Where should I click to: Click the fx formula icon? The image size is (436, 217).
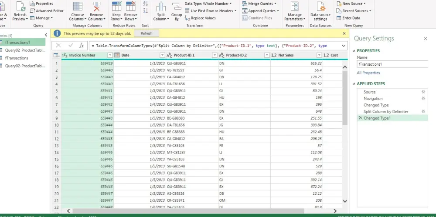[x=82, y=46]
